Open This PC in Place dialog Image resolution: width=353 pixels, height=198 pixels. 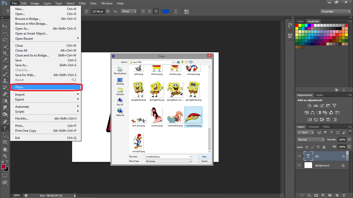[120, 102]
